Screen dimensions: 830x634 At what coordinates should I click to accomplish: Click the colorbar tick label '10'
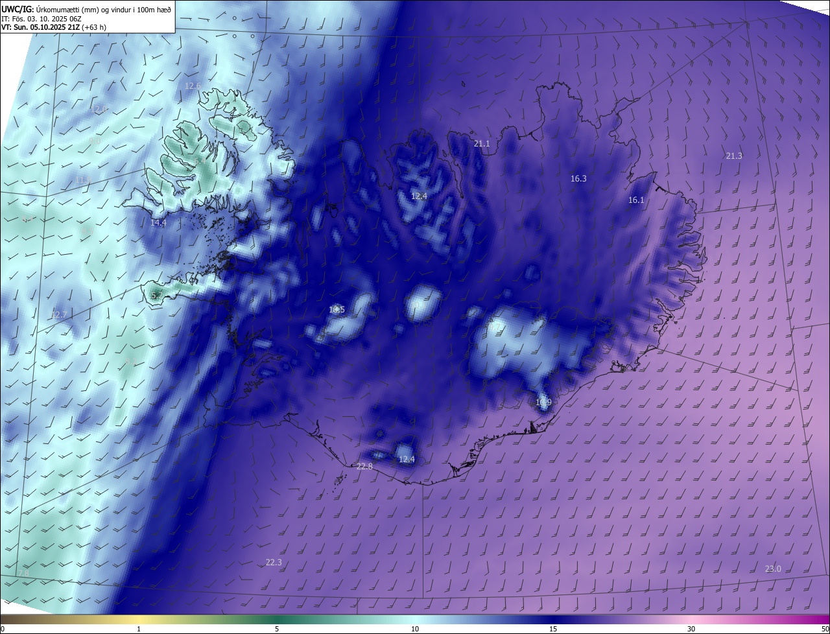(x=415, y=629)
